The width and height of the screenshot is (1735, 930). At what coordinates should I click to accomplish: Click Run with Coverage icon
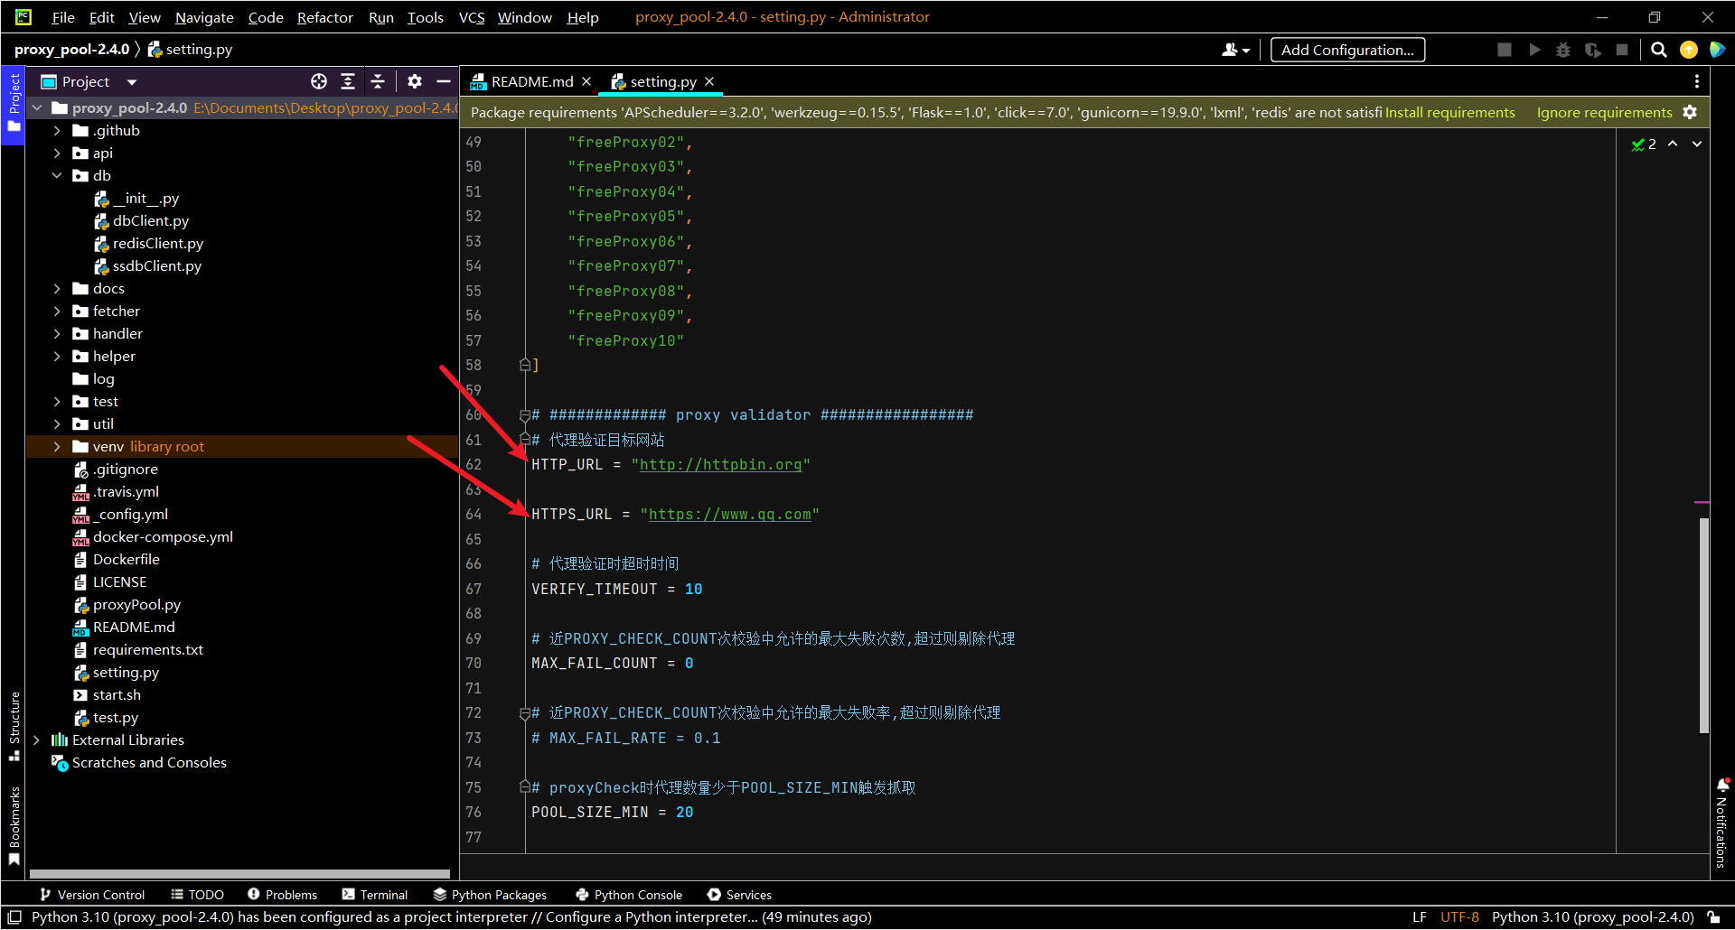1593,50
